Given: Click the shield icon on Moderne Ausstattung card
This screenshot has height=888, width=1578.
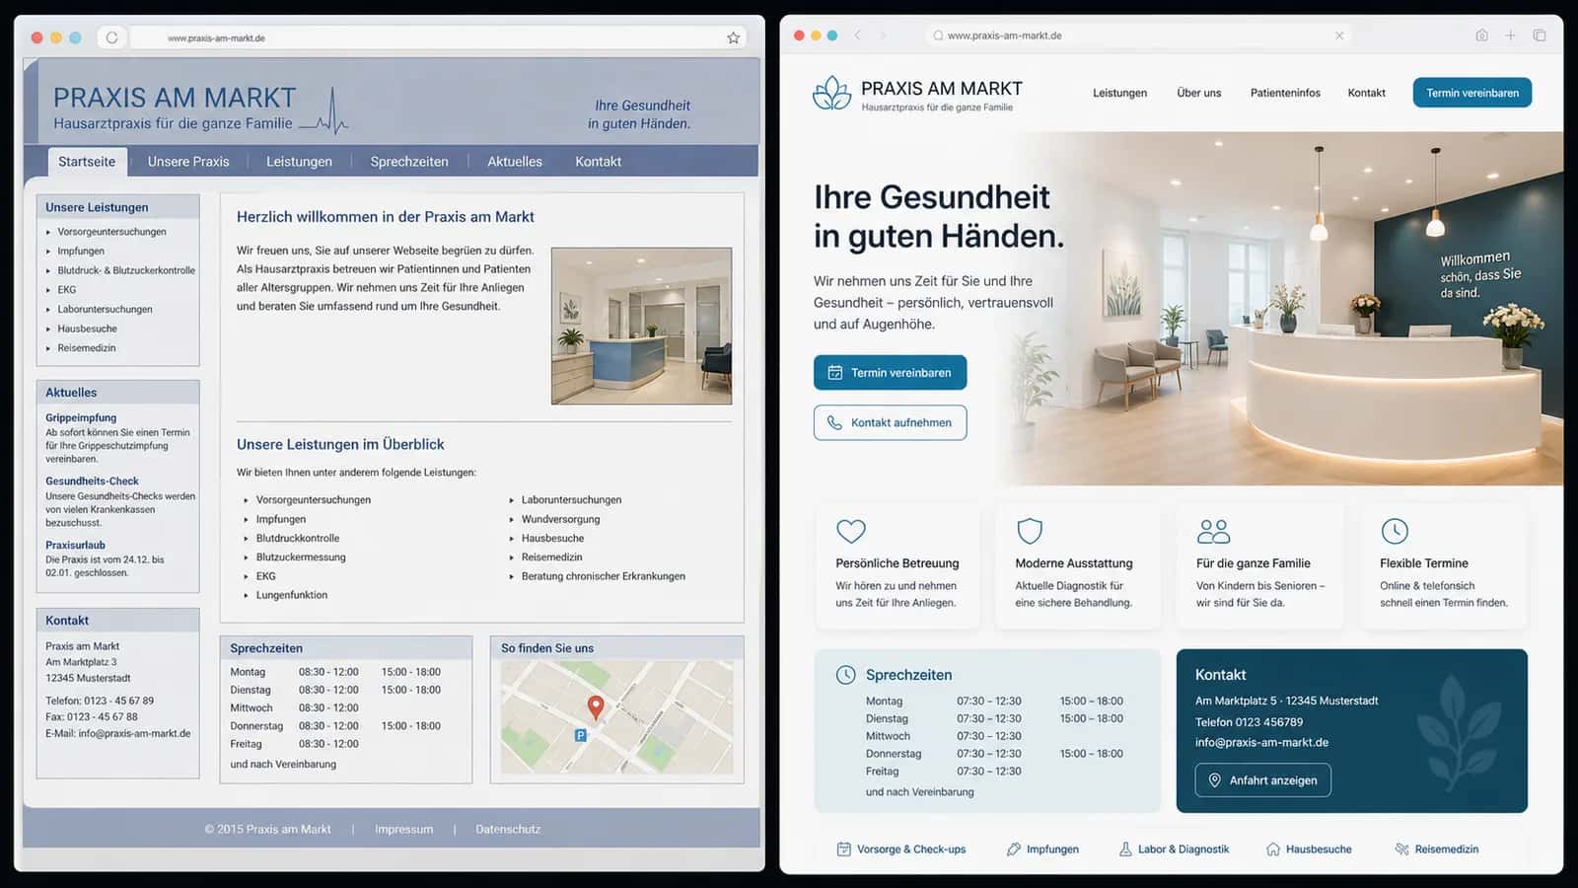Looking at the screenshot, I should click(x=1030, y=531).
